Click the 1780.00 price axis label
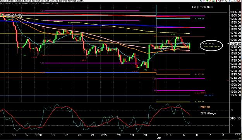The image size is (242, 140). pos(235,29)
